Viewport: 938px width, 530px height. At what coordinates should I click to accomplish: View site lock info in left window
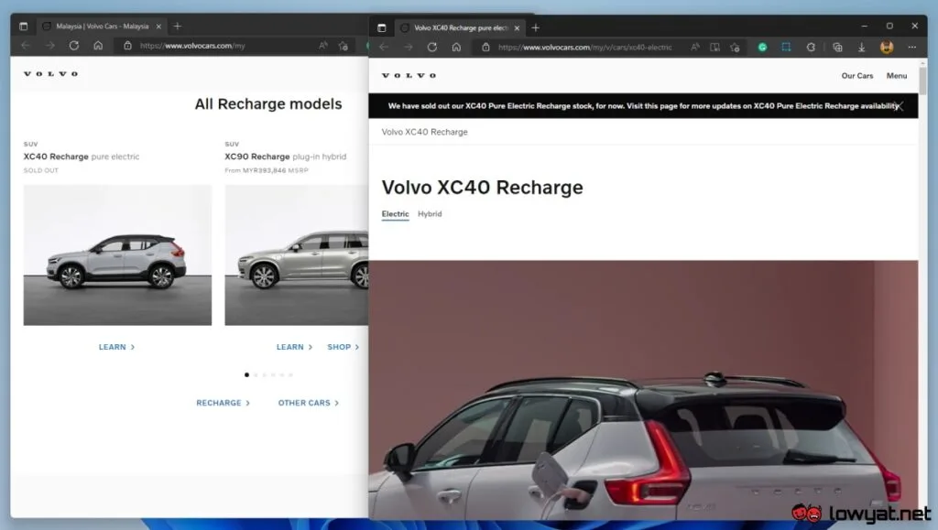click(127, 46)
